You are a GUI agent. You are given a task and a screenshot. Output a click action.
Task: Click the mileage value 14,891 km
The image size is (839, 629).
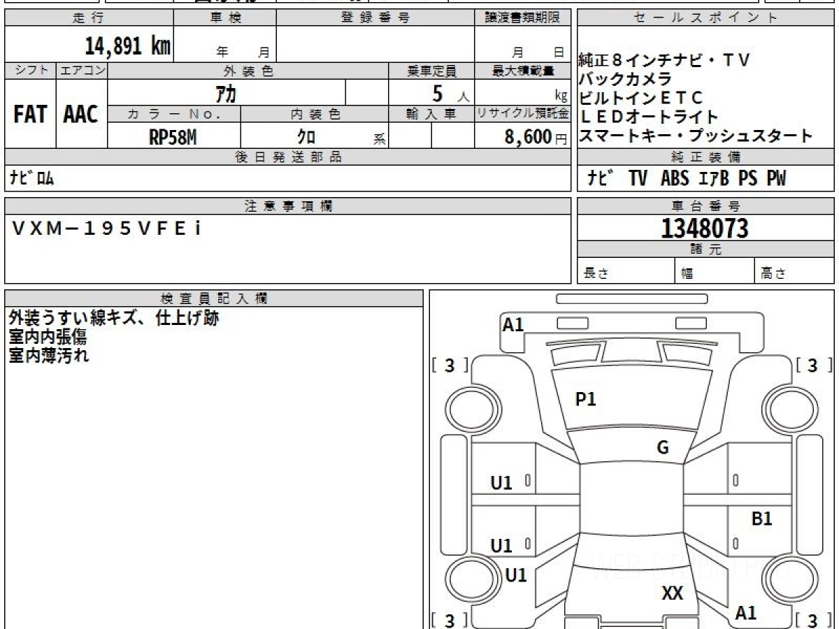(128, 45)
